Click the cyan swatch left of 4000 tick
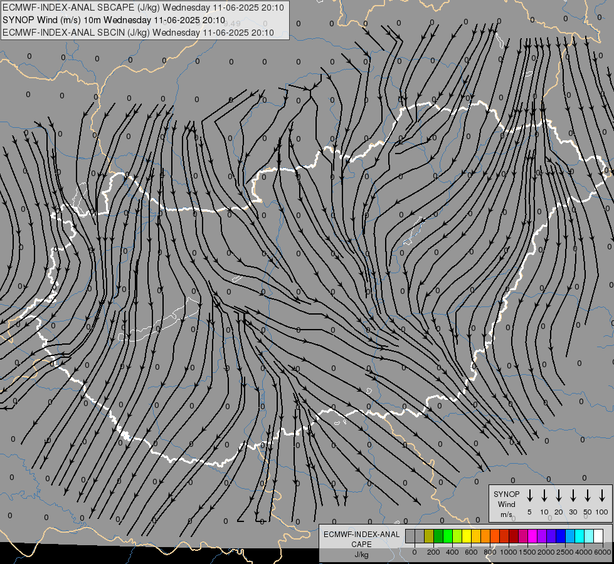 coord(580,536)
